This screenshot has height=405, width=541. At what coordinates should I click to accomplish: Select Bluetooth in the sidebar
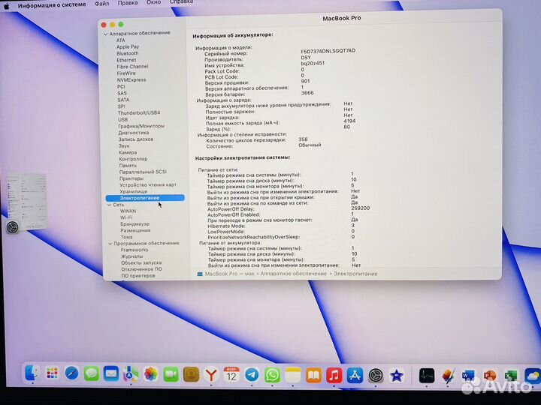pos(127,53)
